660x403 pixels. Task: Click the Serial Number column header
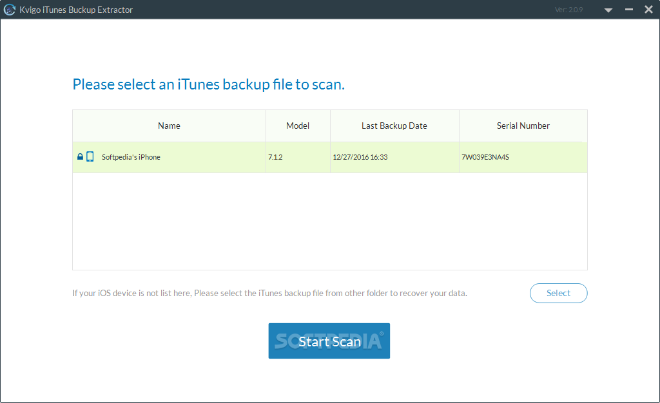pyautogui.click(x=523, y=126)
